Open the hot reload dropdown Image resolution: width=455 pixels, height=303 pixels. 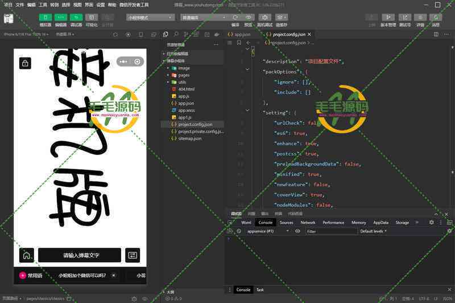pos(65,34)
